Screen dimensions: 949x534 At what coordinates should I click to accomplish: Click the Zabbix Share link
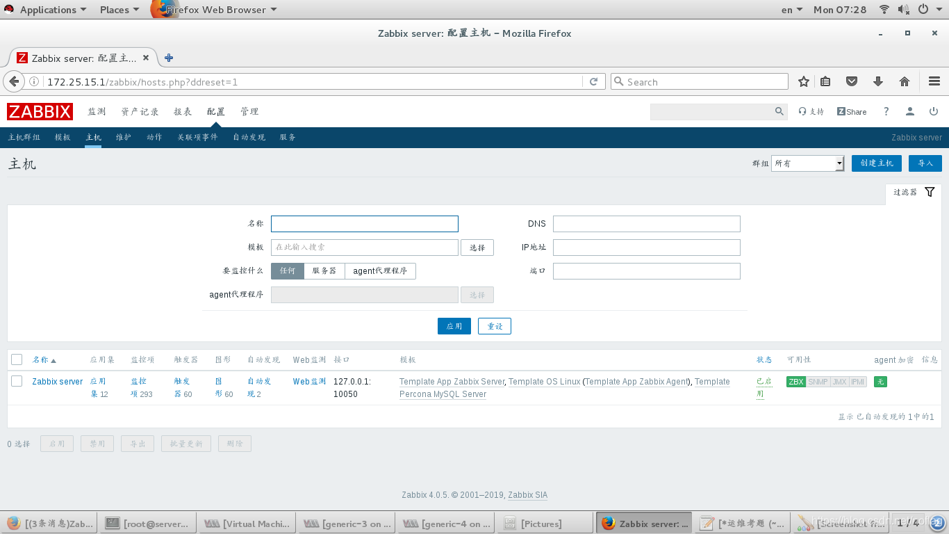click(x=852, y=111)
